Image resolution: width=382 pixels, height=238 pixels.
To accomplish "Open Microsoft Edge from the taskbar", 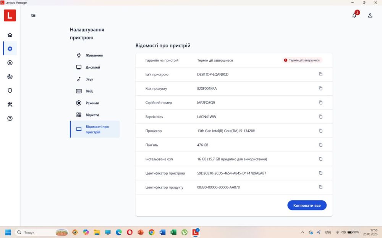I will pos(119,232).
